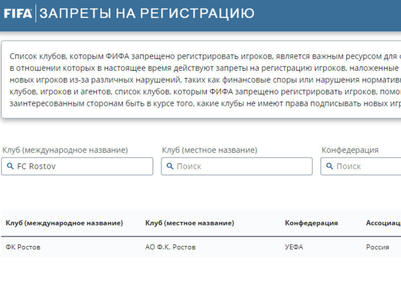Screen dimensions: 401x300
Task: Click the Конфедерация filter label
Action: [x=350, y=150]
